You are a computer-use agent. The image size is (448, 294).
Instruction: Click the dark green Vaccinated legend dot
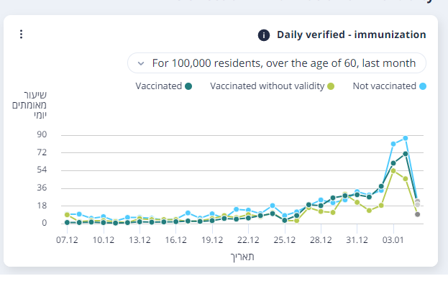point(188,86)
